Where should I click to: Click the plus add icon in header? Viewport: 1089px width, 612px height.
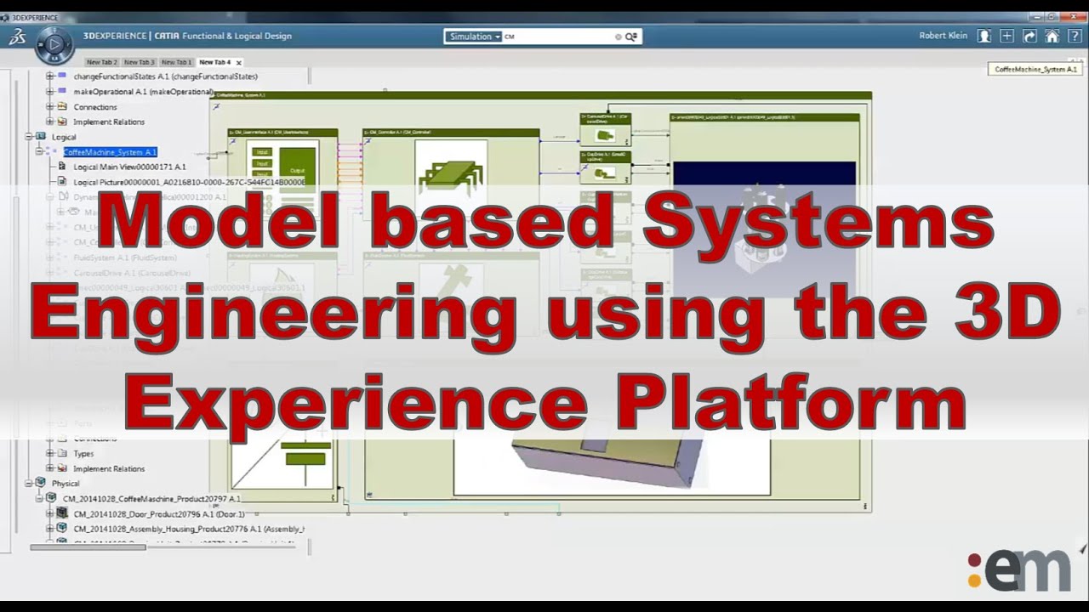point(1007,36)
